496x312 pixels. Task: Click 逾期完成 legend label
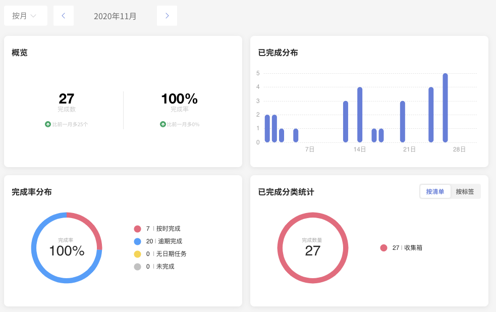(170, 241)
